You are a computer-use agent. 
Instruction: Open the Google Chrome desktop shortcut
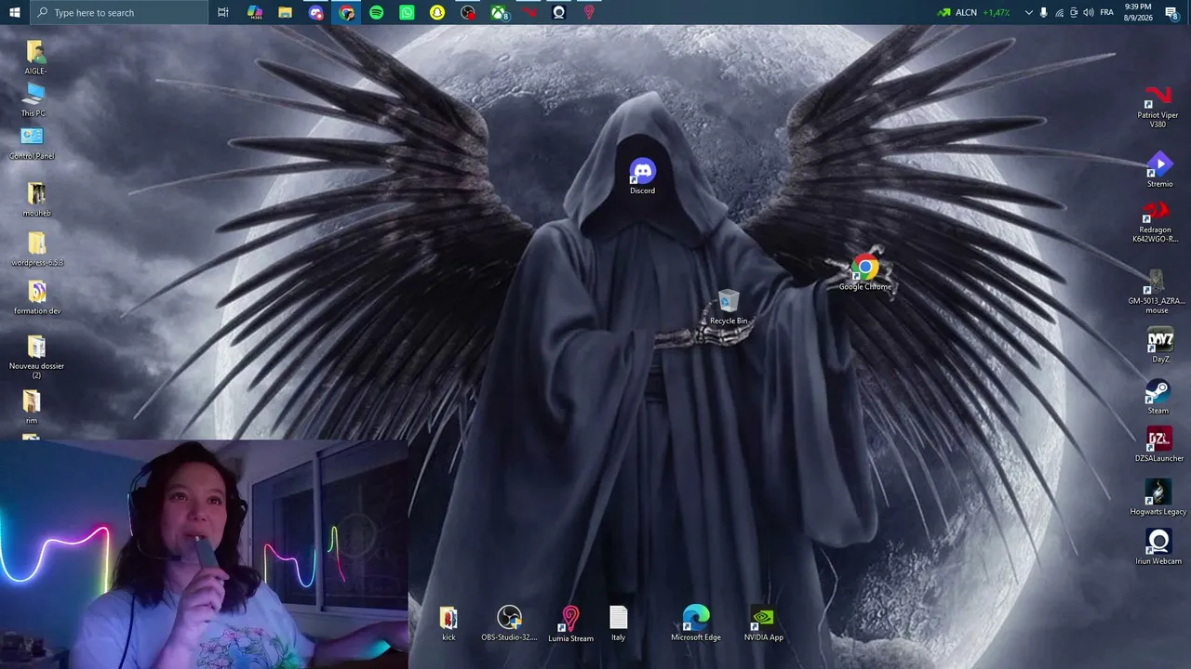(x=865, y=273)
